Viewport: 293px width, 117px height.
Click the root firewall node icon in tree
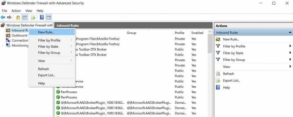pyautogui.click(x=3, y=25)
